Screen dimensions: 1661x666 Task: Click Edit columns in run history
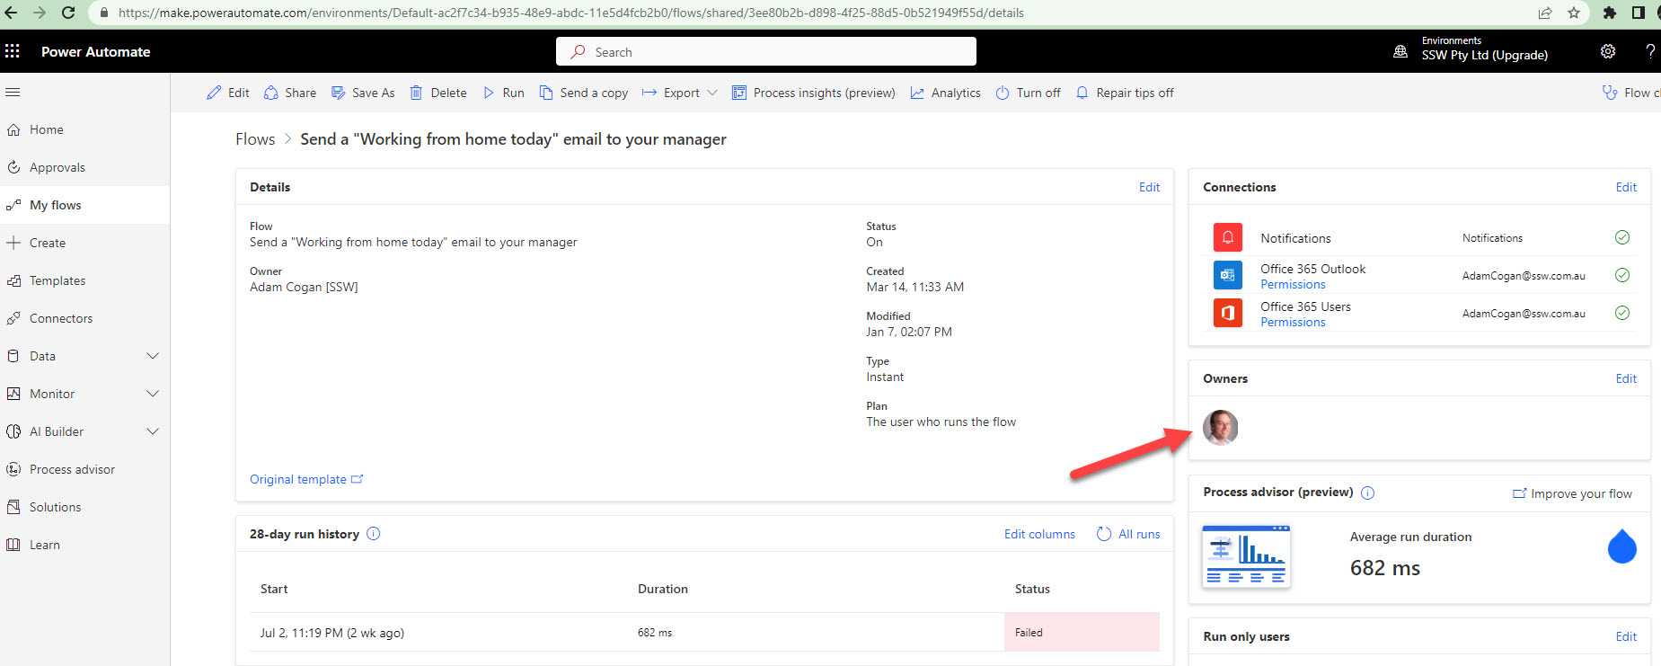(x=1039, y=534)
